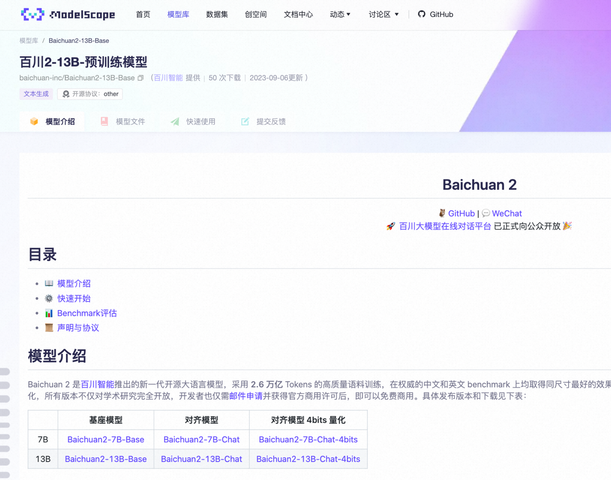This screenshot has height=480, width=611.
Task: Open Baichuan2-13B-Chat-4bits model link
Action: pyautogui.click(x=308, y=459)
